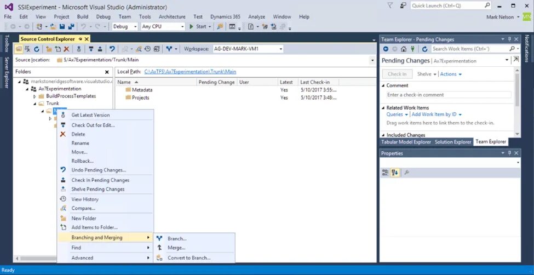534x275 pixels.
Task: Click Get Latest Version toolbar icon
Action: coord(79,49)
